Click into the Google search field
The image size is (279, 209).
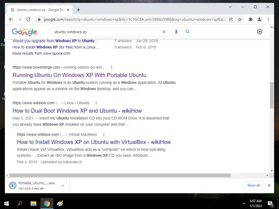pos(107,32)
